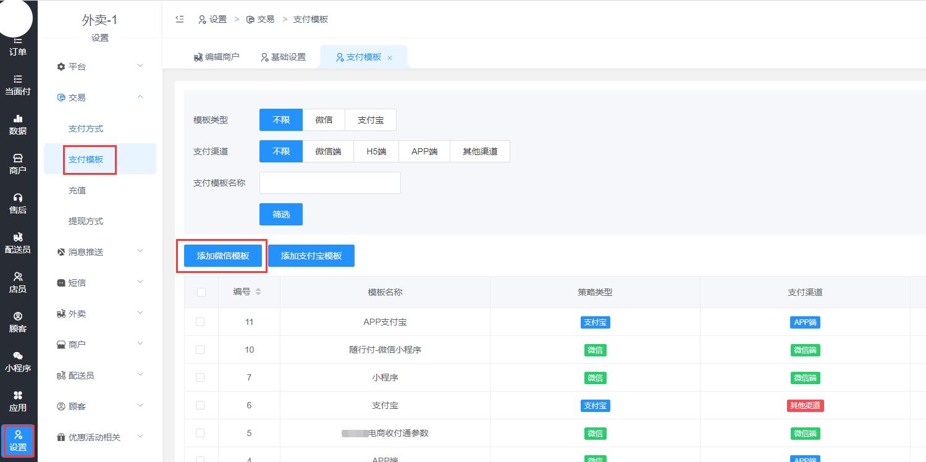Image resolution: width=926 pixels, height=462 pixels.
Task: Check the row for 电商收付通参数
Action: pyautogui.click(x=200, y=433)
